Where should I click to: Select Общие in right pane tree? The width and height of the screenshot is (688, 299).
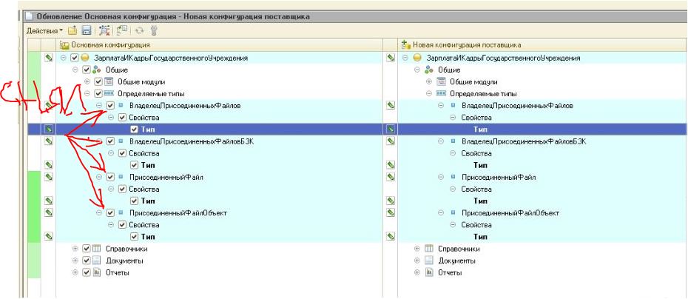pos(448,70)
